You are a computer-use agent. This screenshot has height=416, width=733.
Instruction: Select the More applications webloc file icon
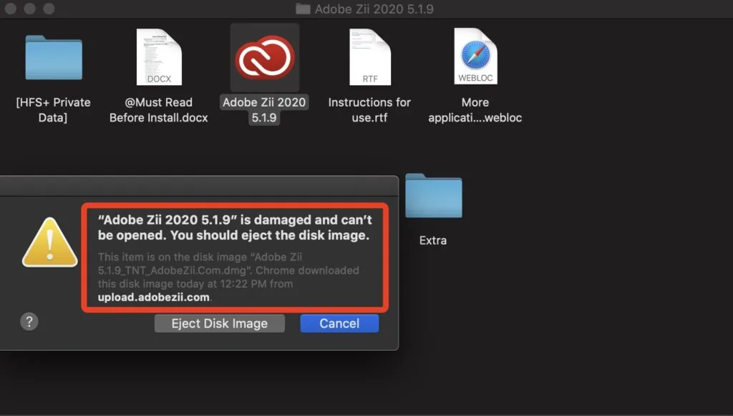click(475, 56)
